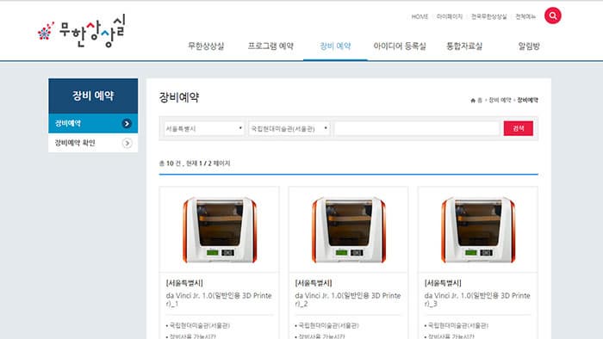This screenshot has width=603, height=339.
Task: Open the da Vinci Jr. 1.0 _3 printer thumbnail
Action: [478, 230]
